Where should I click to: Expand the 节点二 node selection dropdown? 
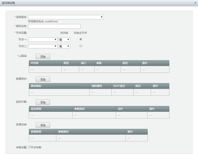coord(43,46)
